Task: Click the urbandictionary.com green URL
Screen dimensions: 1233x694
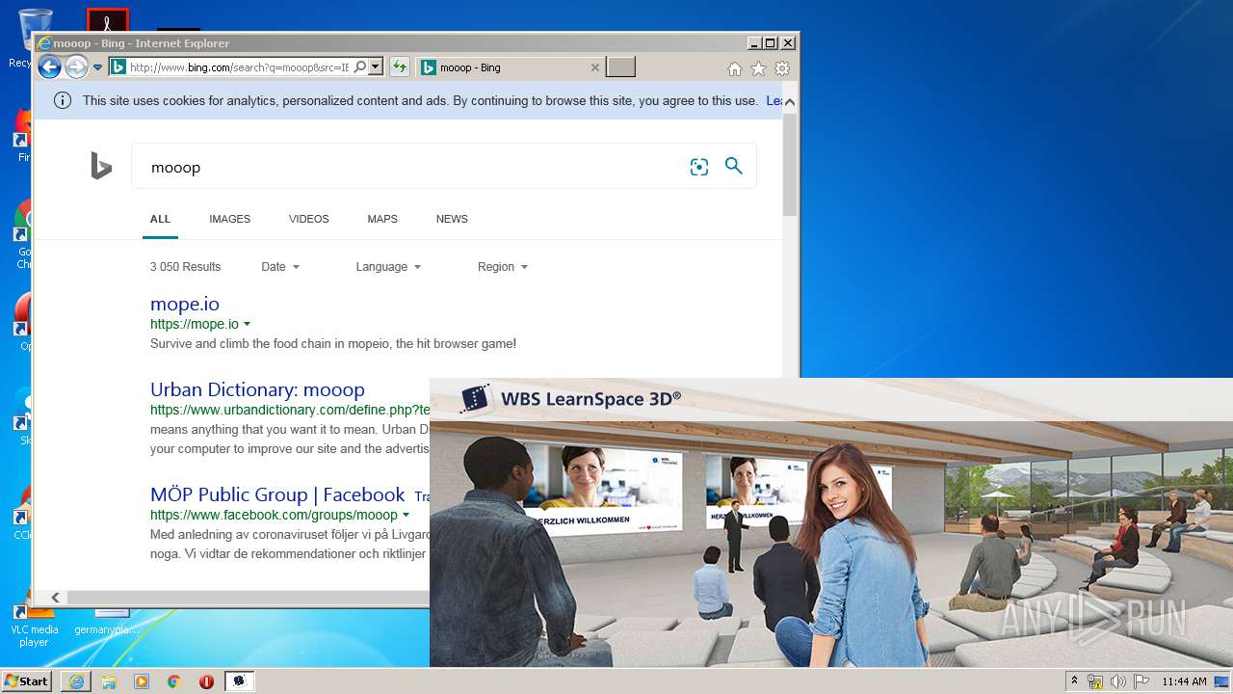Action: (290, 410)
